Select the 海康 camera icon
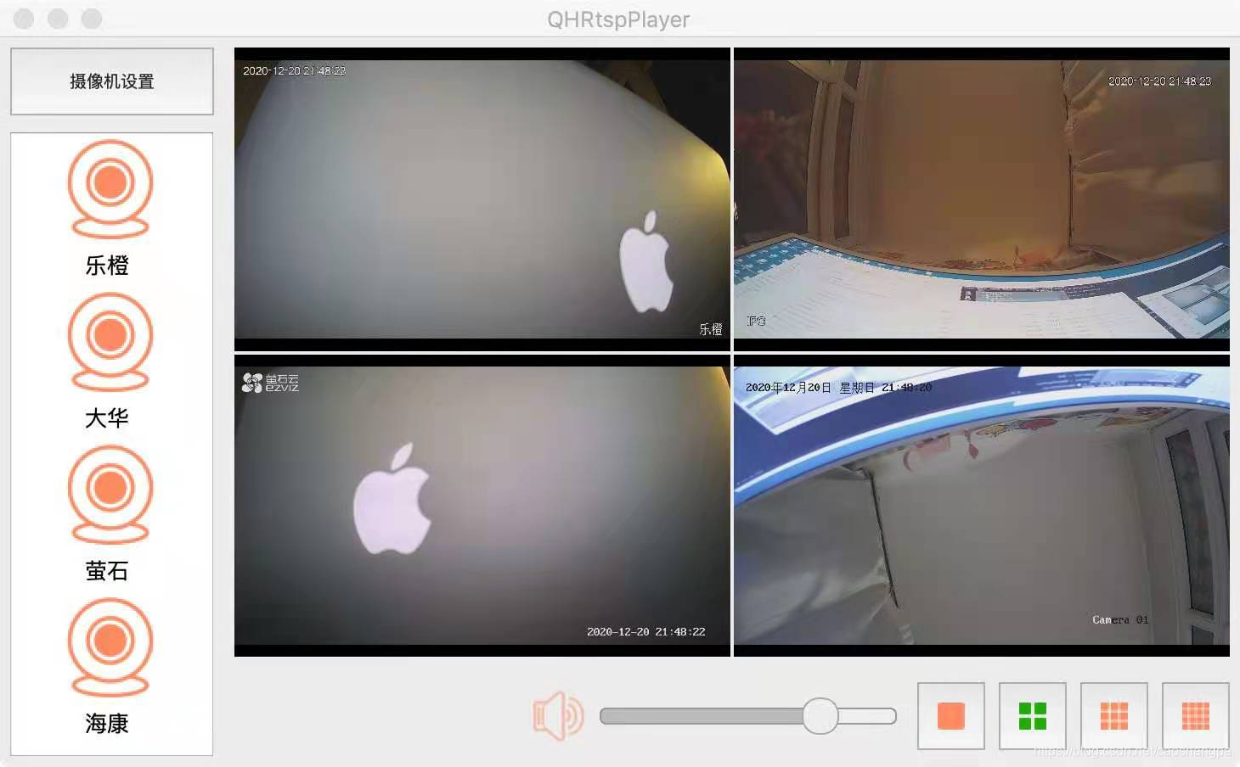 click(110, 647)
